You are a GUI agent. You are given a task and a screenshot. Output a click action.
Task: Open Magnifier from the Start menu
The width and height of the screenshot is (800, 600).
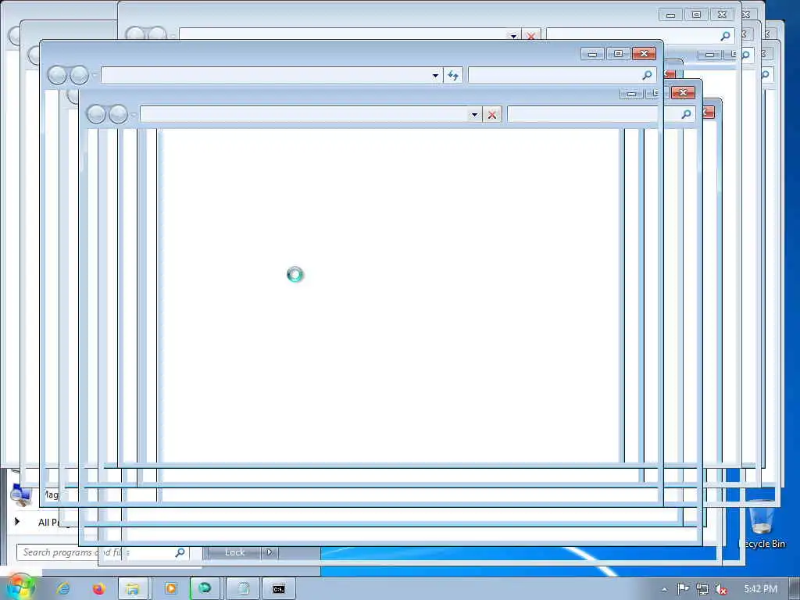point(34,495)
